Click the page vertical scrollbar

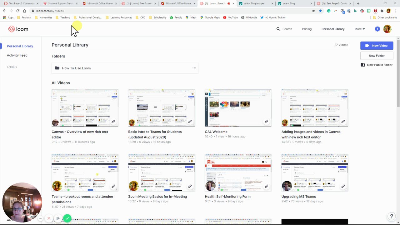coord(398,73)
